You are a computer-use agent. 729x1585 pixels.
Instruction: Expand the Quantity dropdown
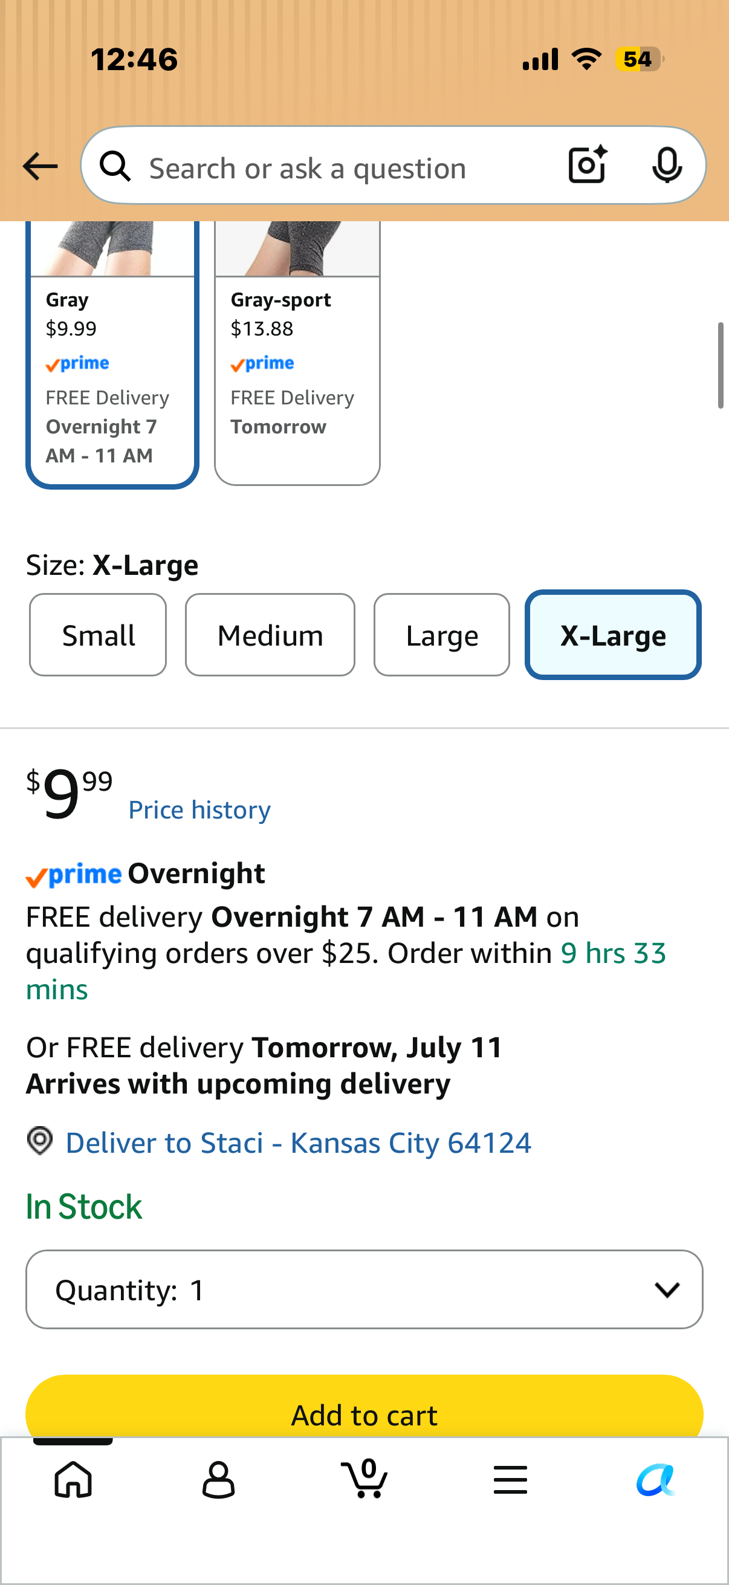coord(364,1289)
